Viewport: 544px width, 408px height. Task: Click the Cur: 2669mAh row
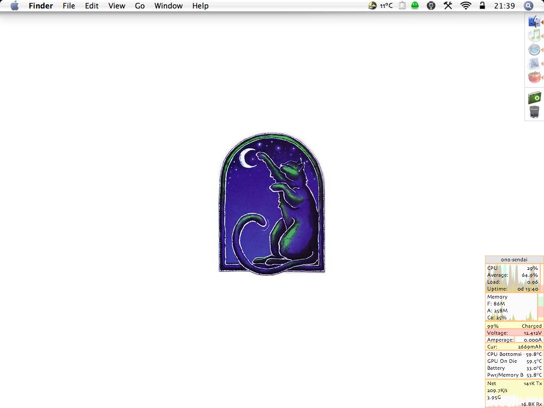pyautogui.click(x=514, y=346)
